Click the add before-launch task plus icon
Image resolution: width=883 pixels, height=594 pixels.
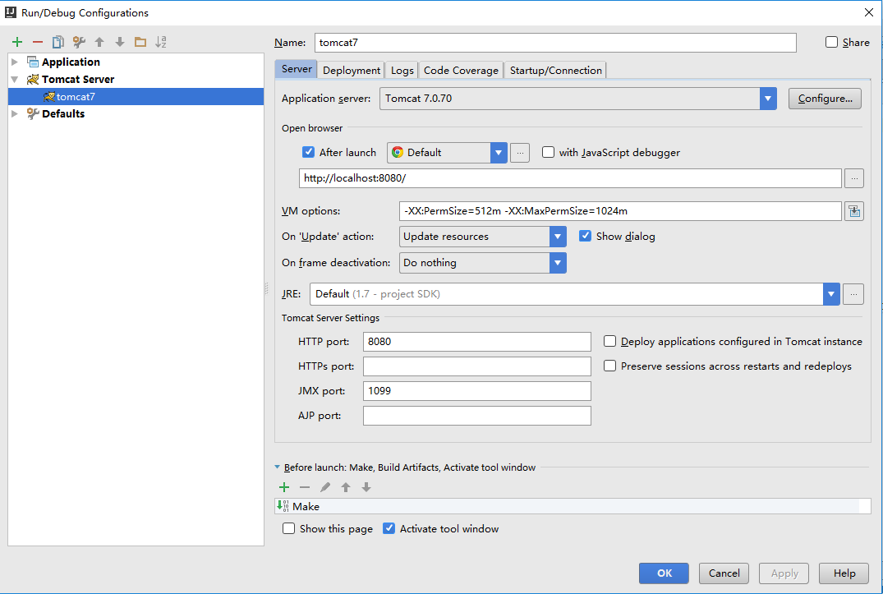click(284, 487)
